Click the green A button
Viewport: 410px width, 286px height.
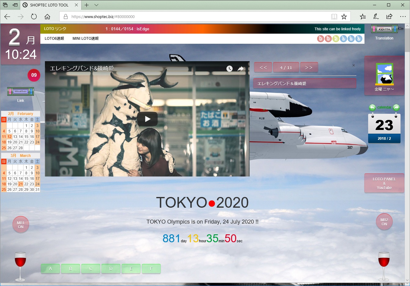pyautogui.click(x=50, y=269)
